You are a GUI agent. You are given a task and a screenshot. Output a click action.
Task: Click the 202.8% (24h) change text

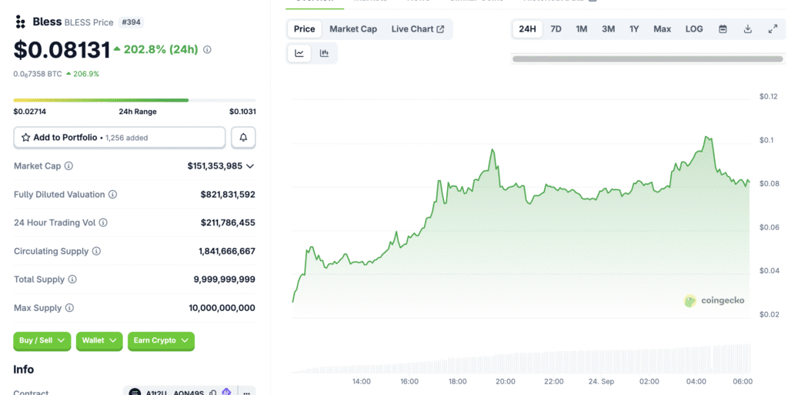161,50
